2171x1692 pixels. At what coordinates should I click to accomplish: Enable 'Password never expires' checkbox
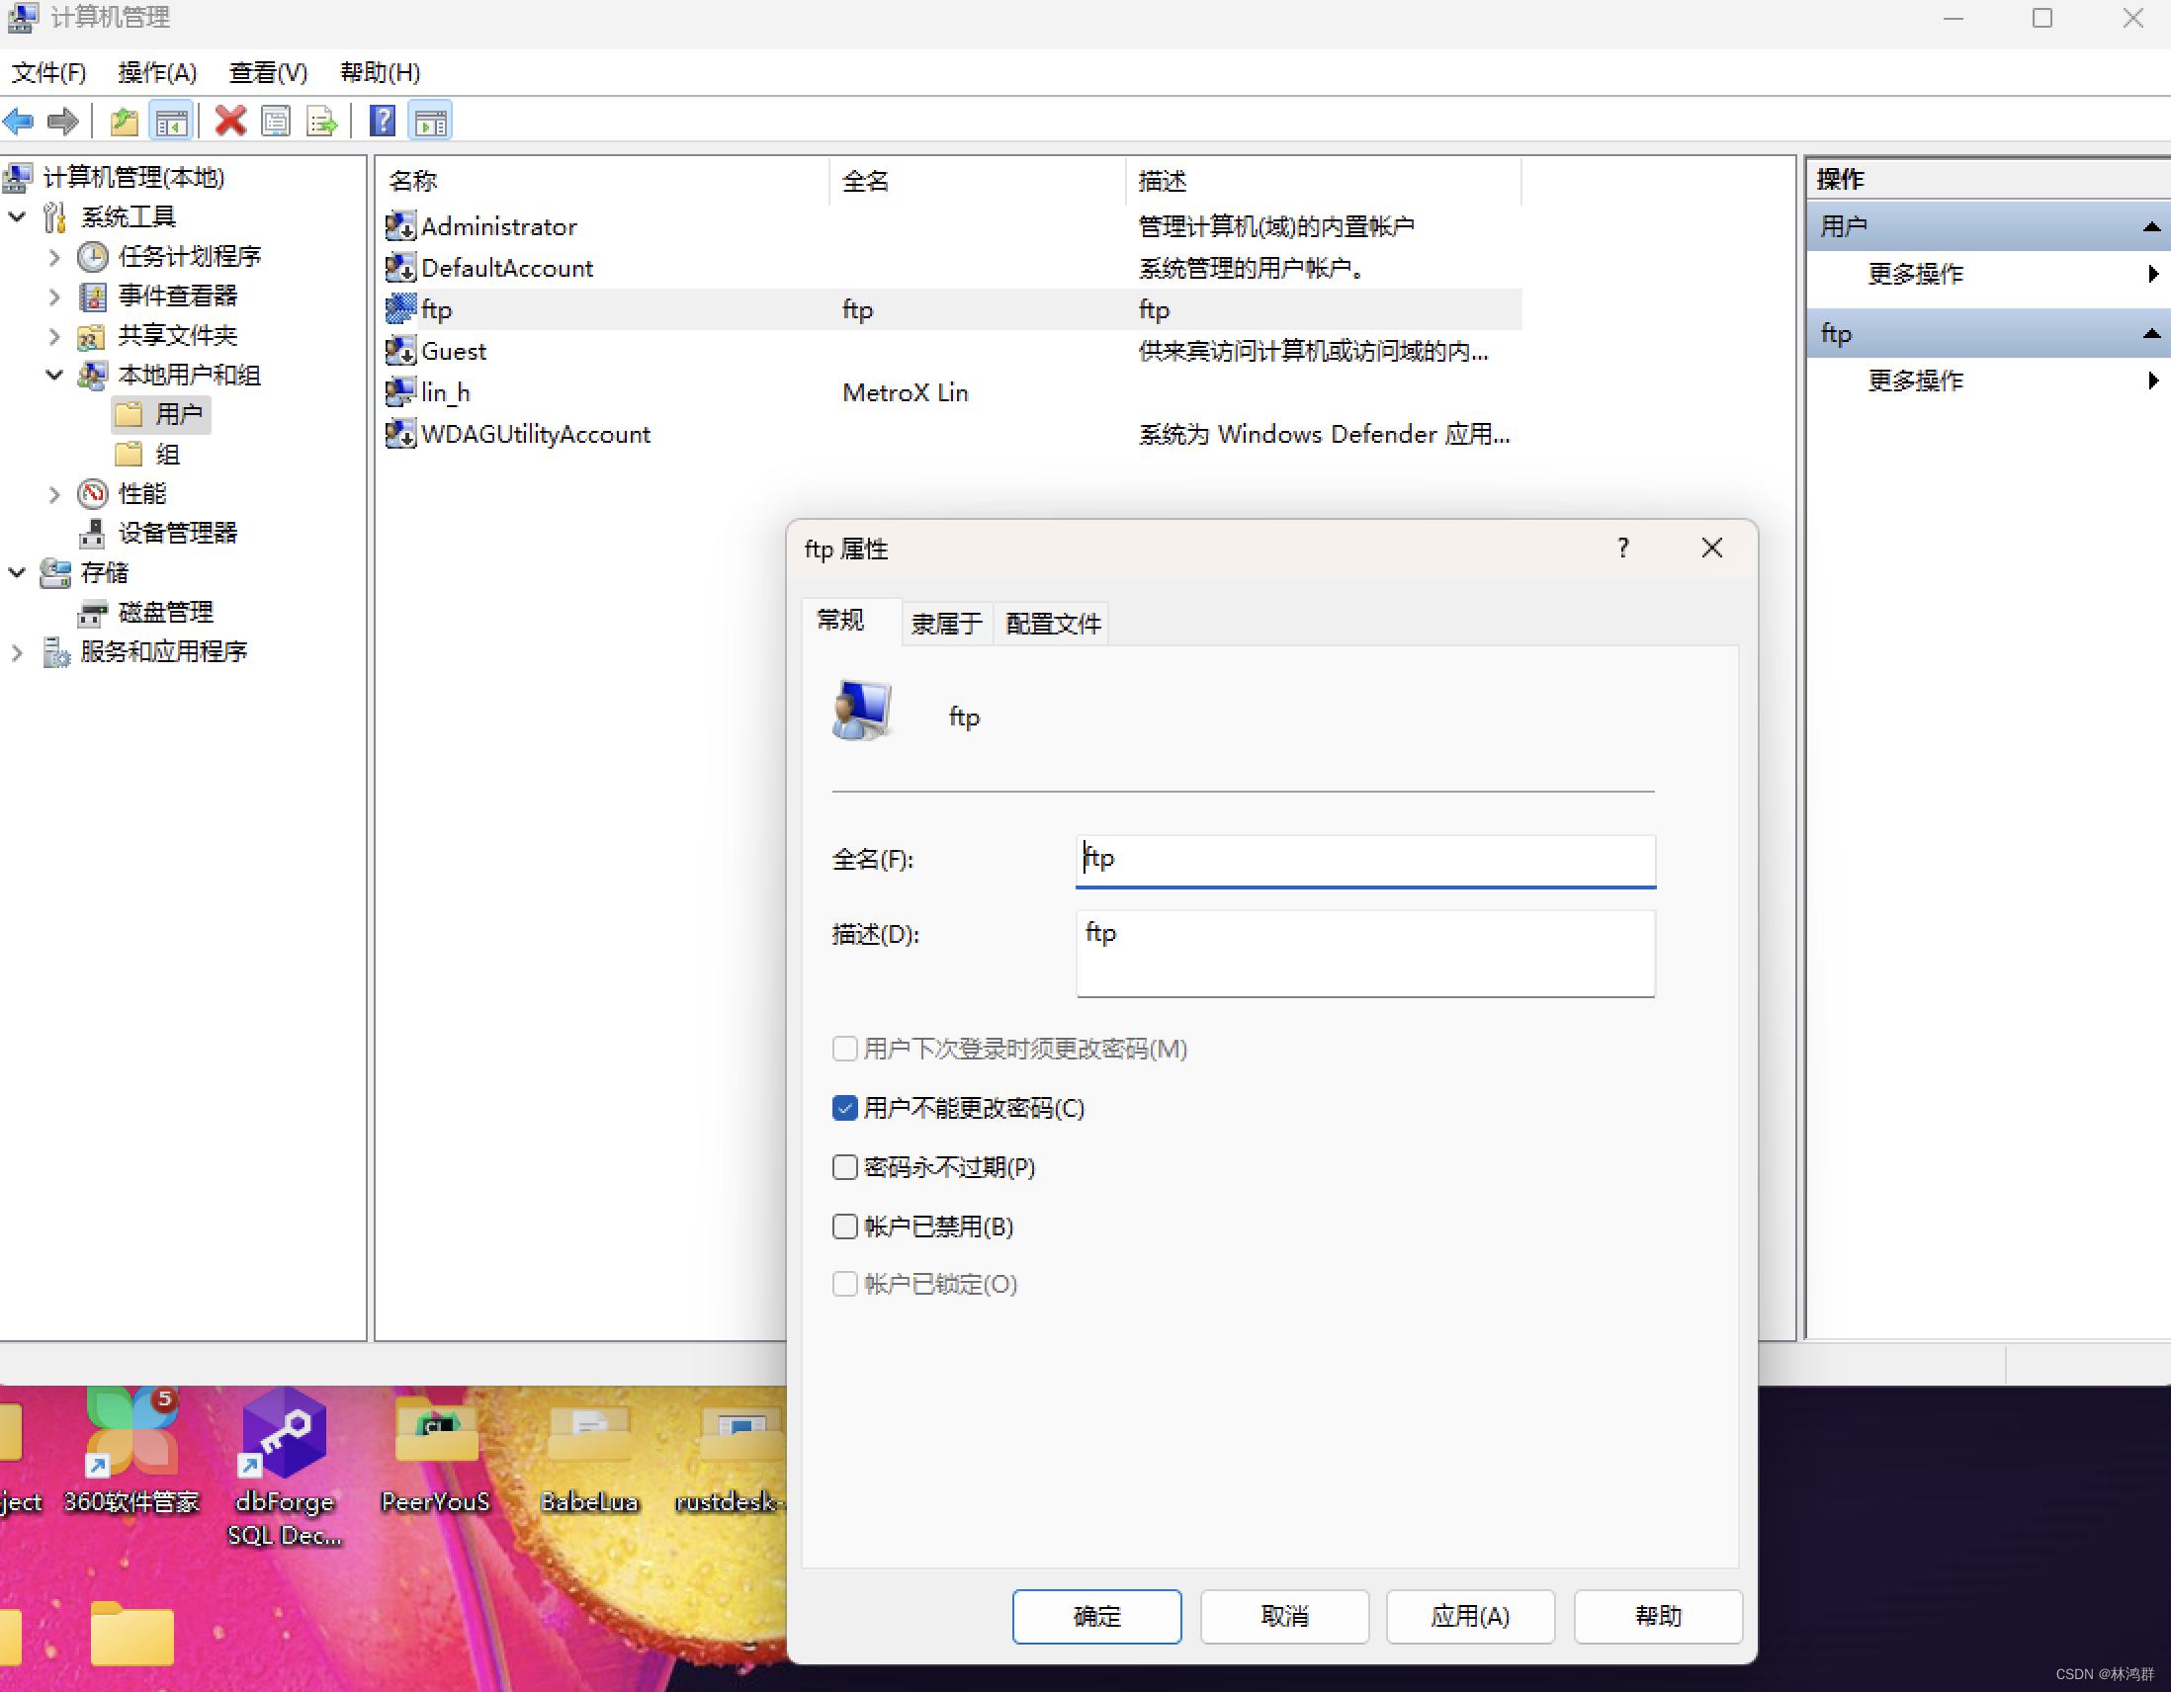click(x=845, y=1166)
